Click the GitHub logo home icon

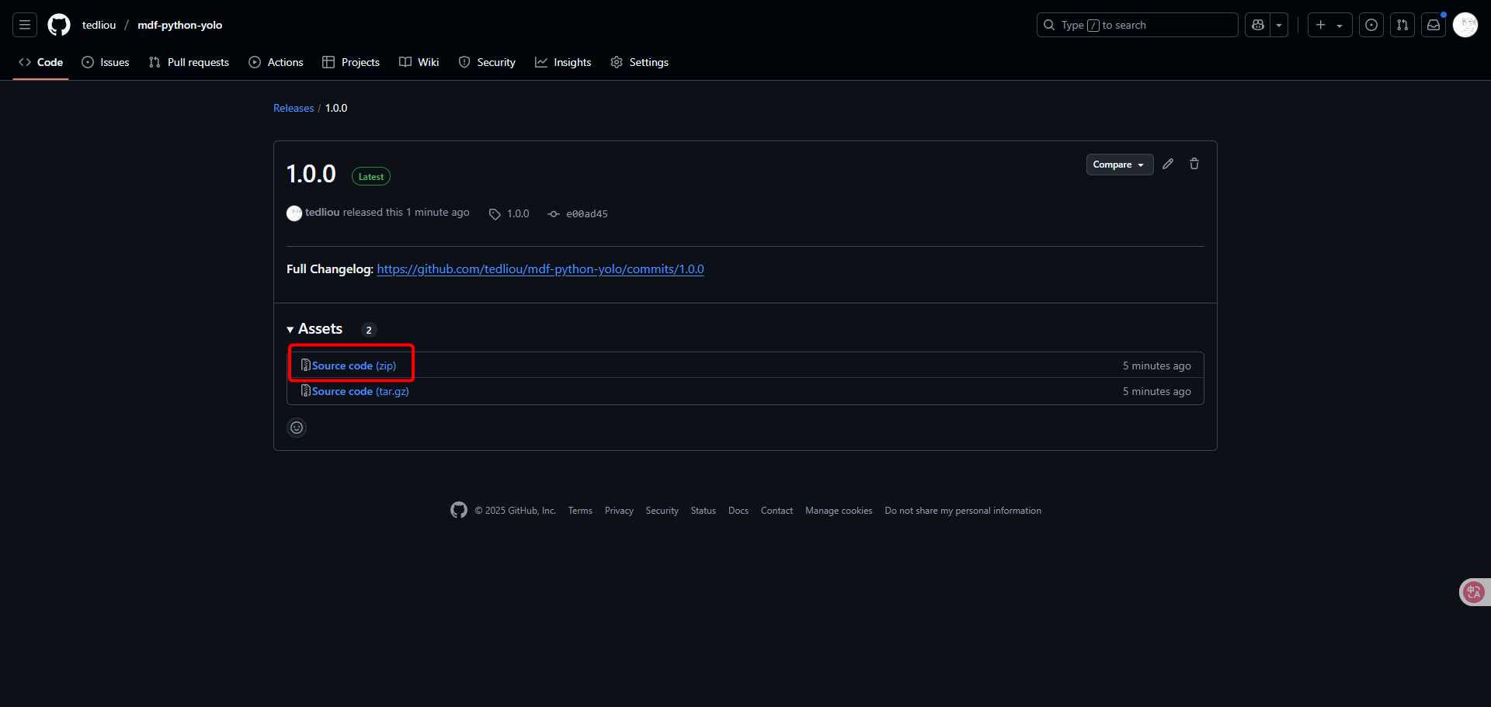59,25
